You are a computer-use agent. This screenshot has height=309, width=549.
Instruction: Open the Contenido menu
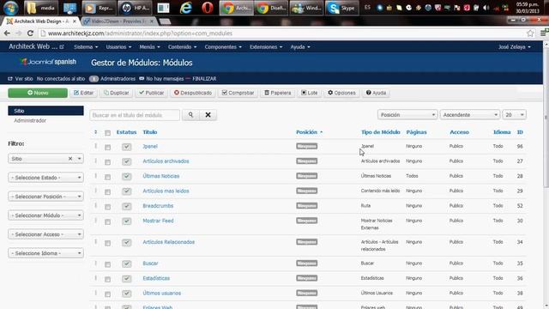183,46
